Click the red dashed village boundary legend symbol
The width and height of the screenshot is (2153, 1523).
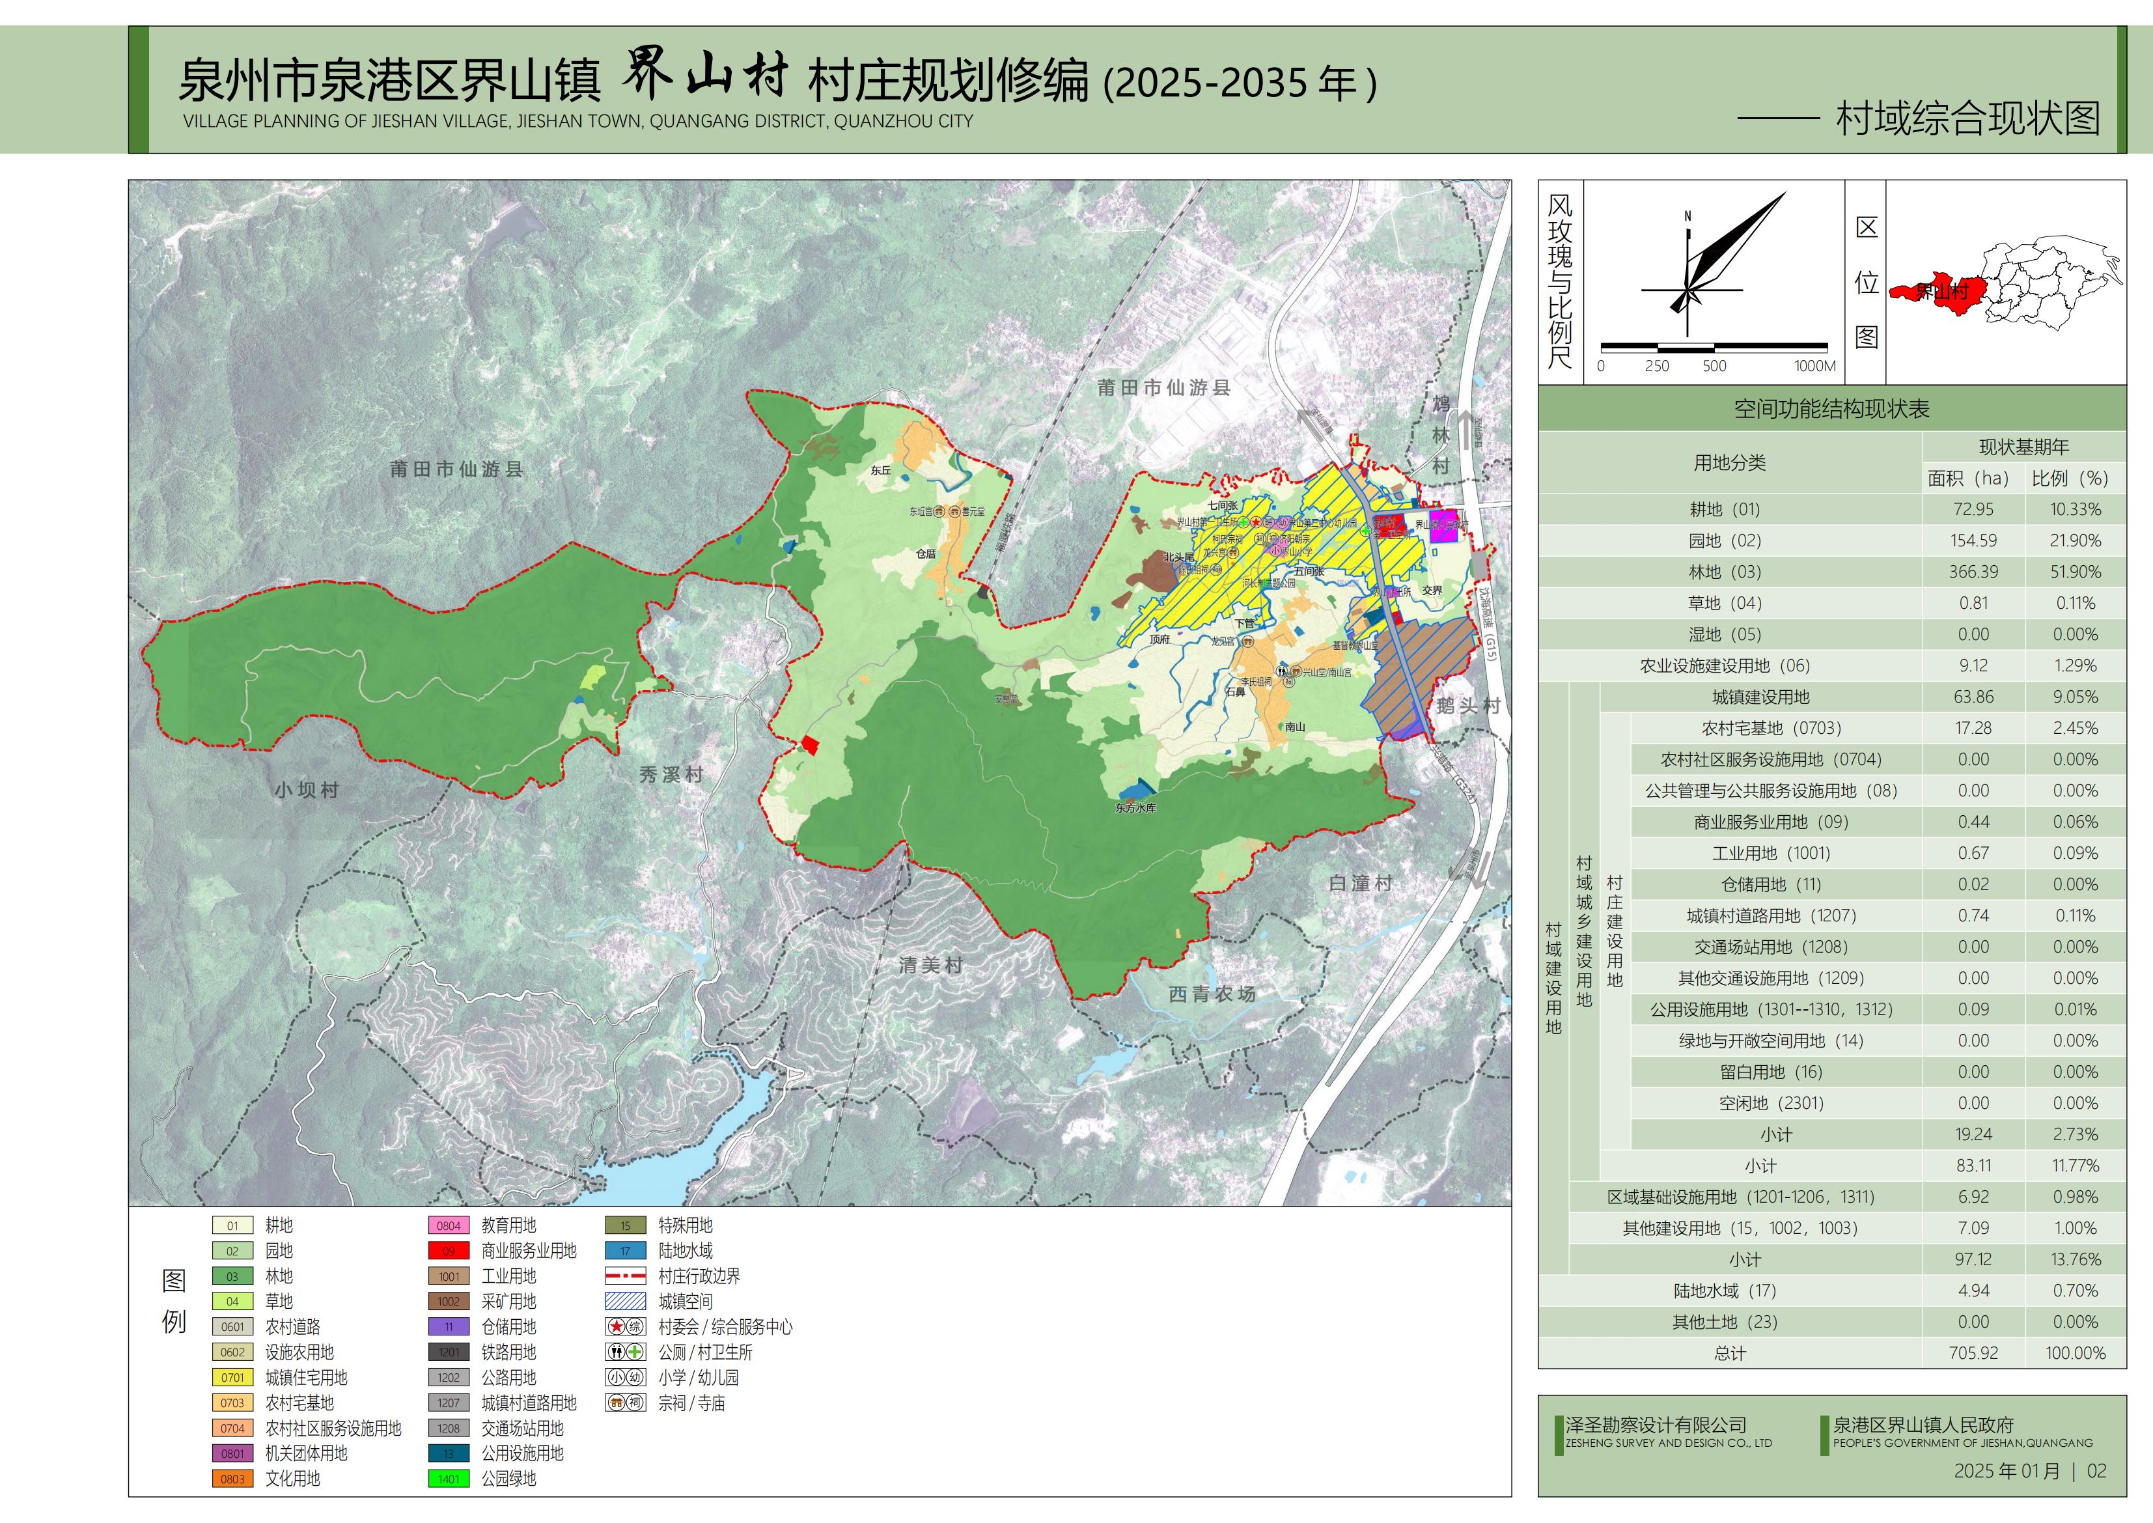coord(626,1276)
